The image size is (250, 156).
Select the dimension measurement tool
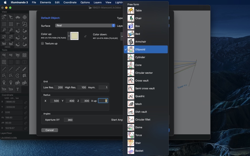click(x=18, y=69)
